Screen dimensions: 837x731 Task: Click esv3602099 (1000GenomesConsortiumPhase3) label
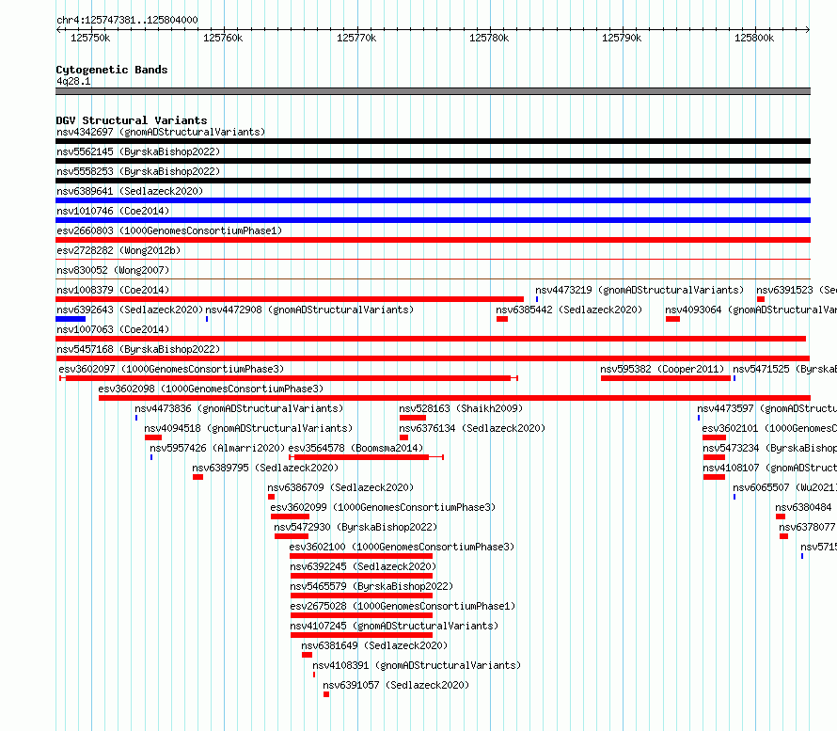tap(383, 507)
